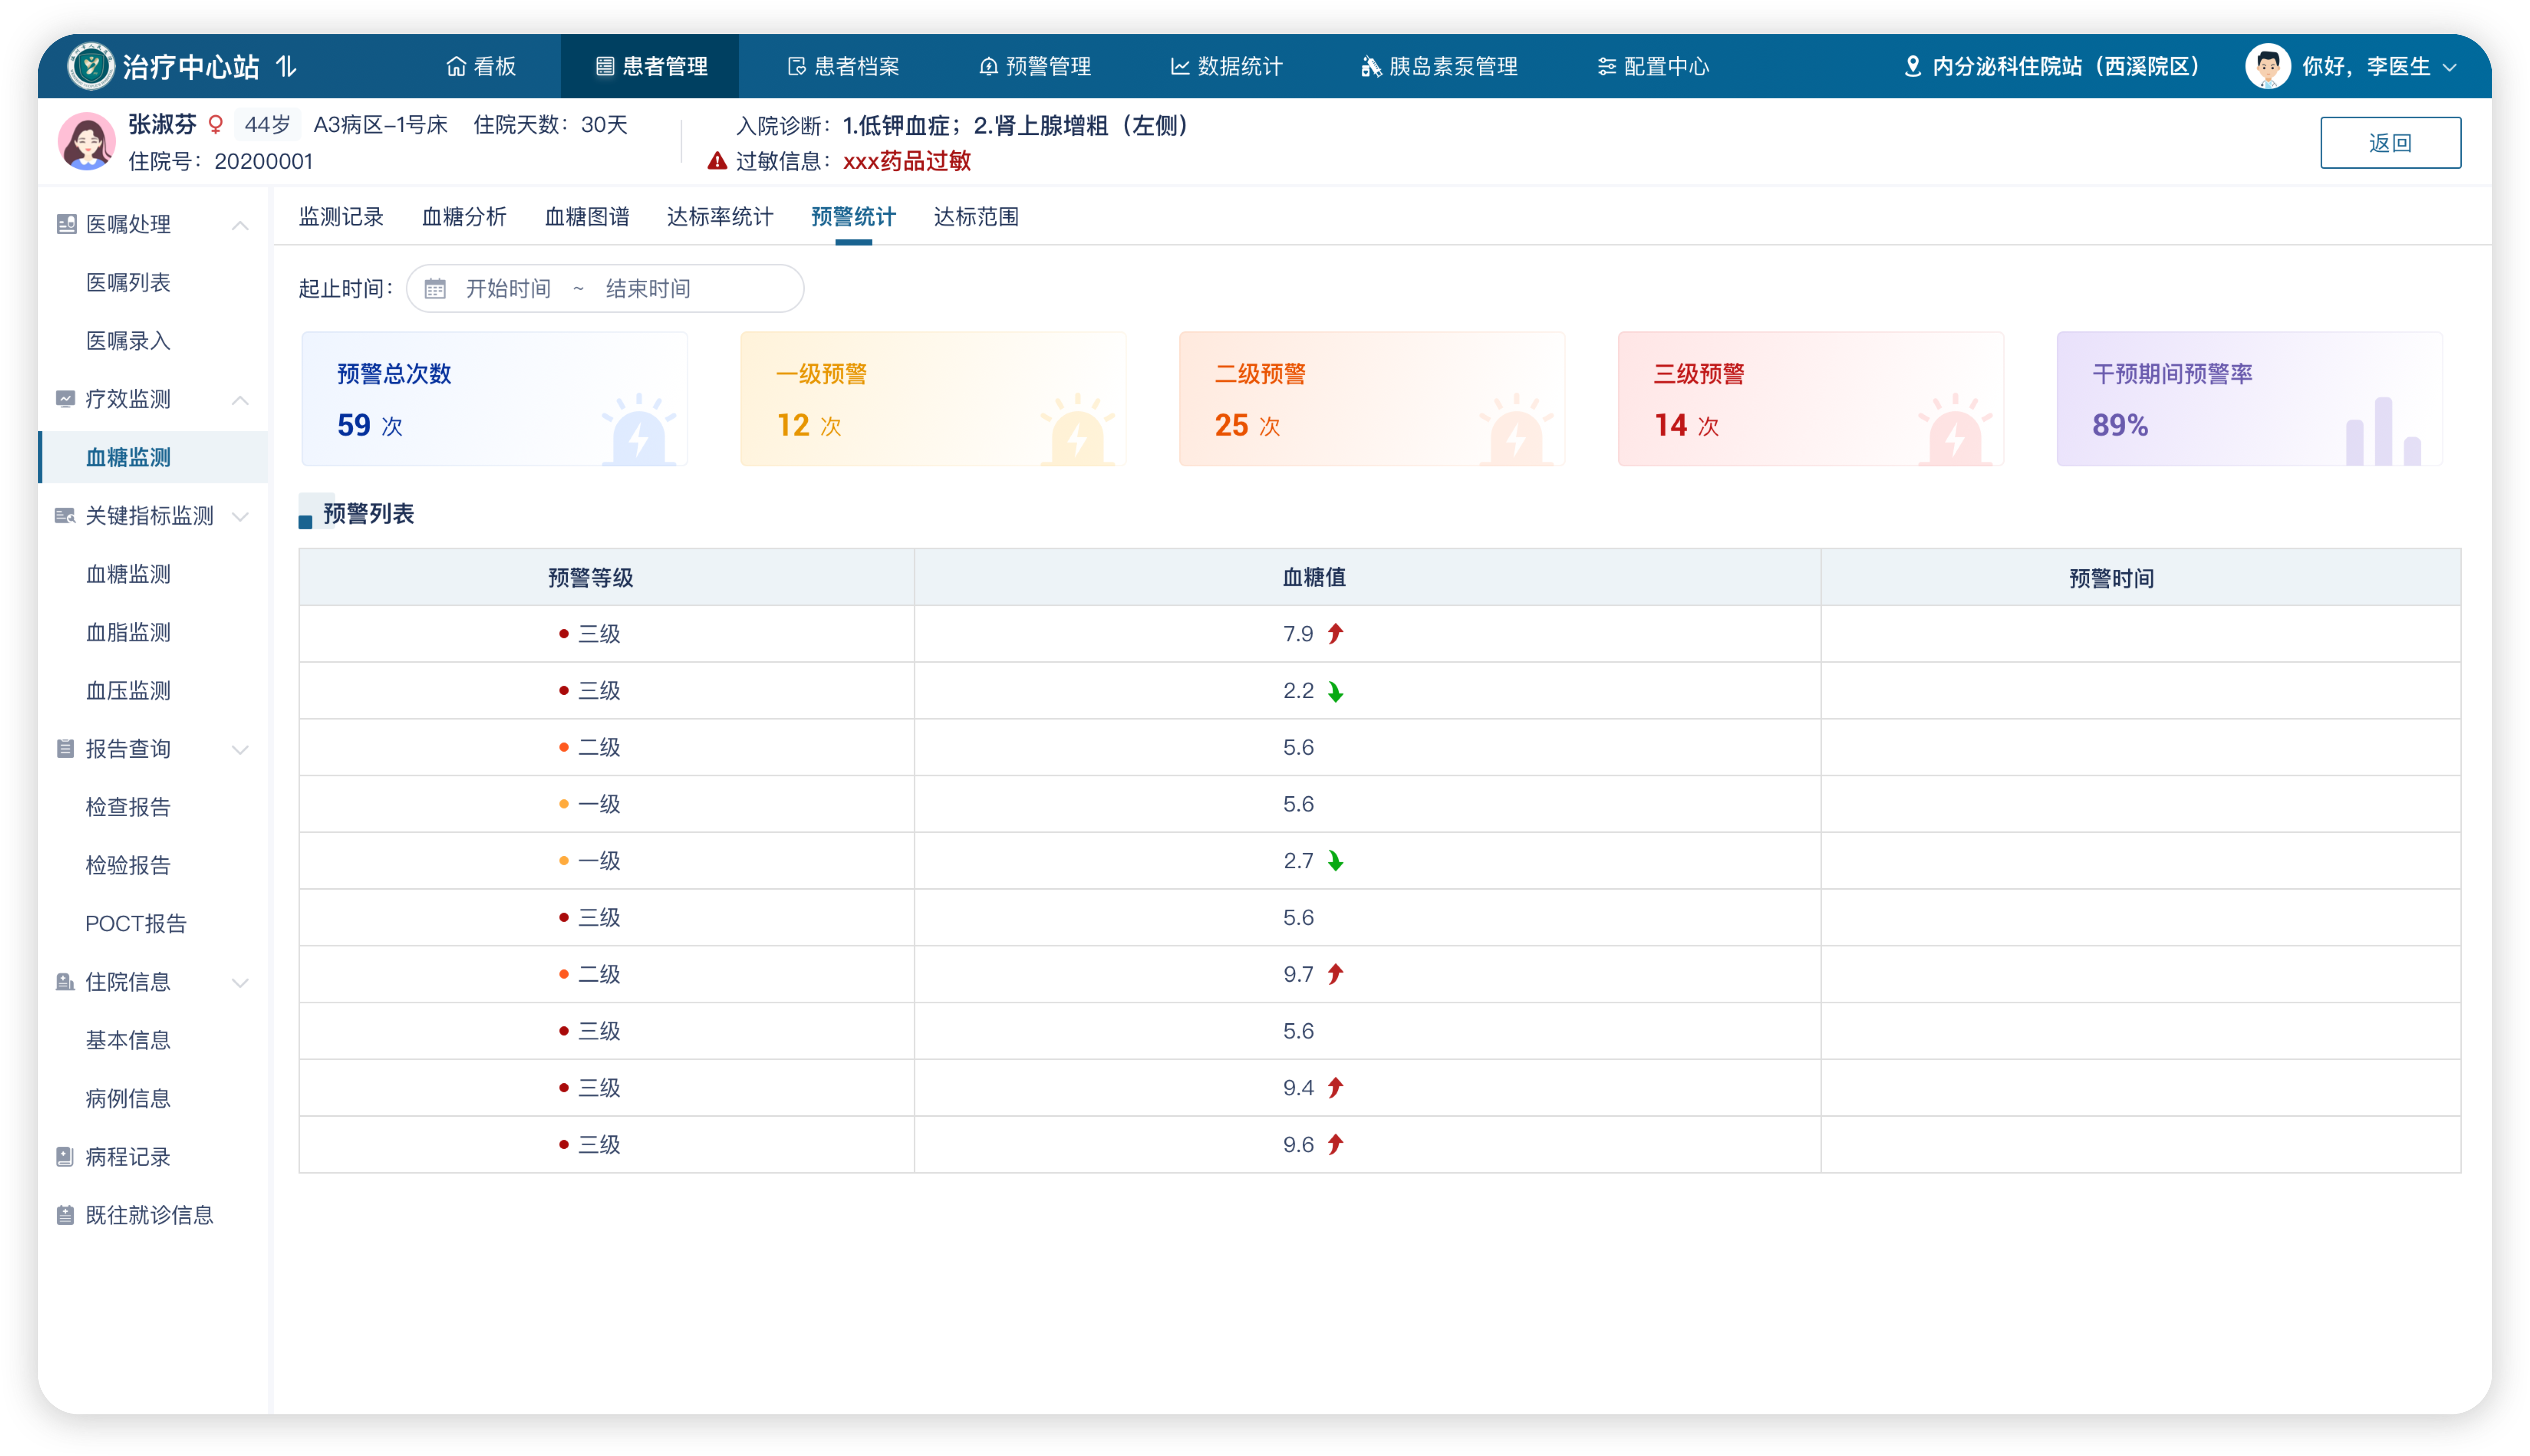
Task: Click the alarm icon on 一级预警 card
Action: [x=1077, y=430]
